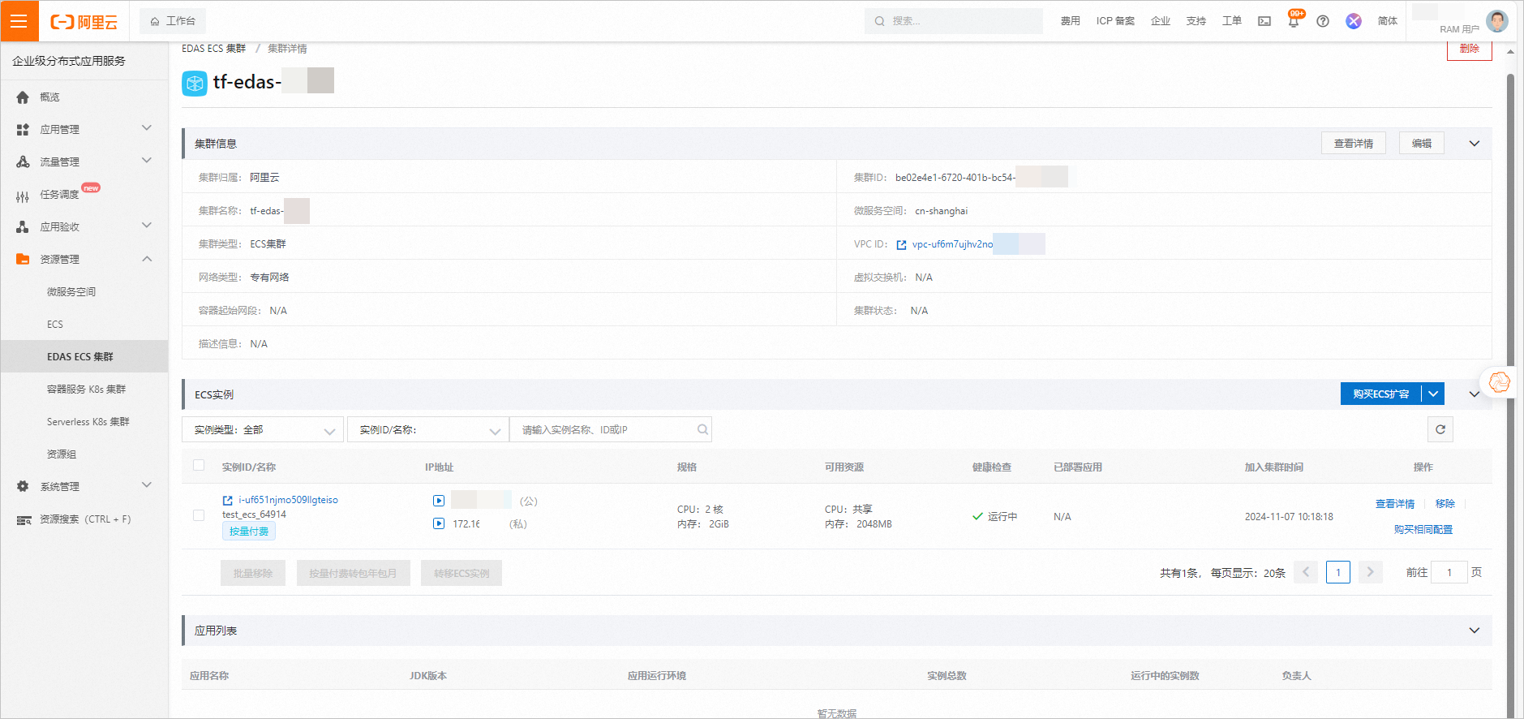Open the 费用 top menu
The width and height of the screenshot is (1524, 719).
pyautogui.click(x=1071, y=21)
